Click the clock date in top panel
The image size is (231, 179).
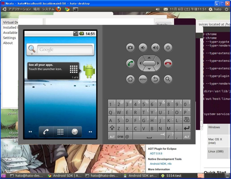[x=188, y=9]
